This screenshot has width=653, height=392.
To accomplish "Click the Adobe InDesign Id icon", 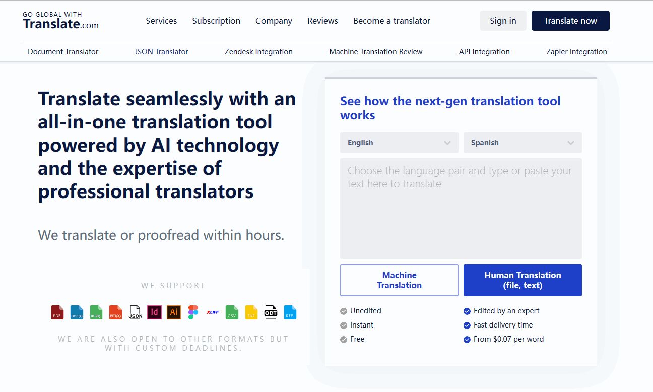I will click(x=154, y=312).
